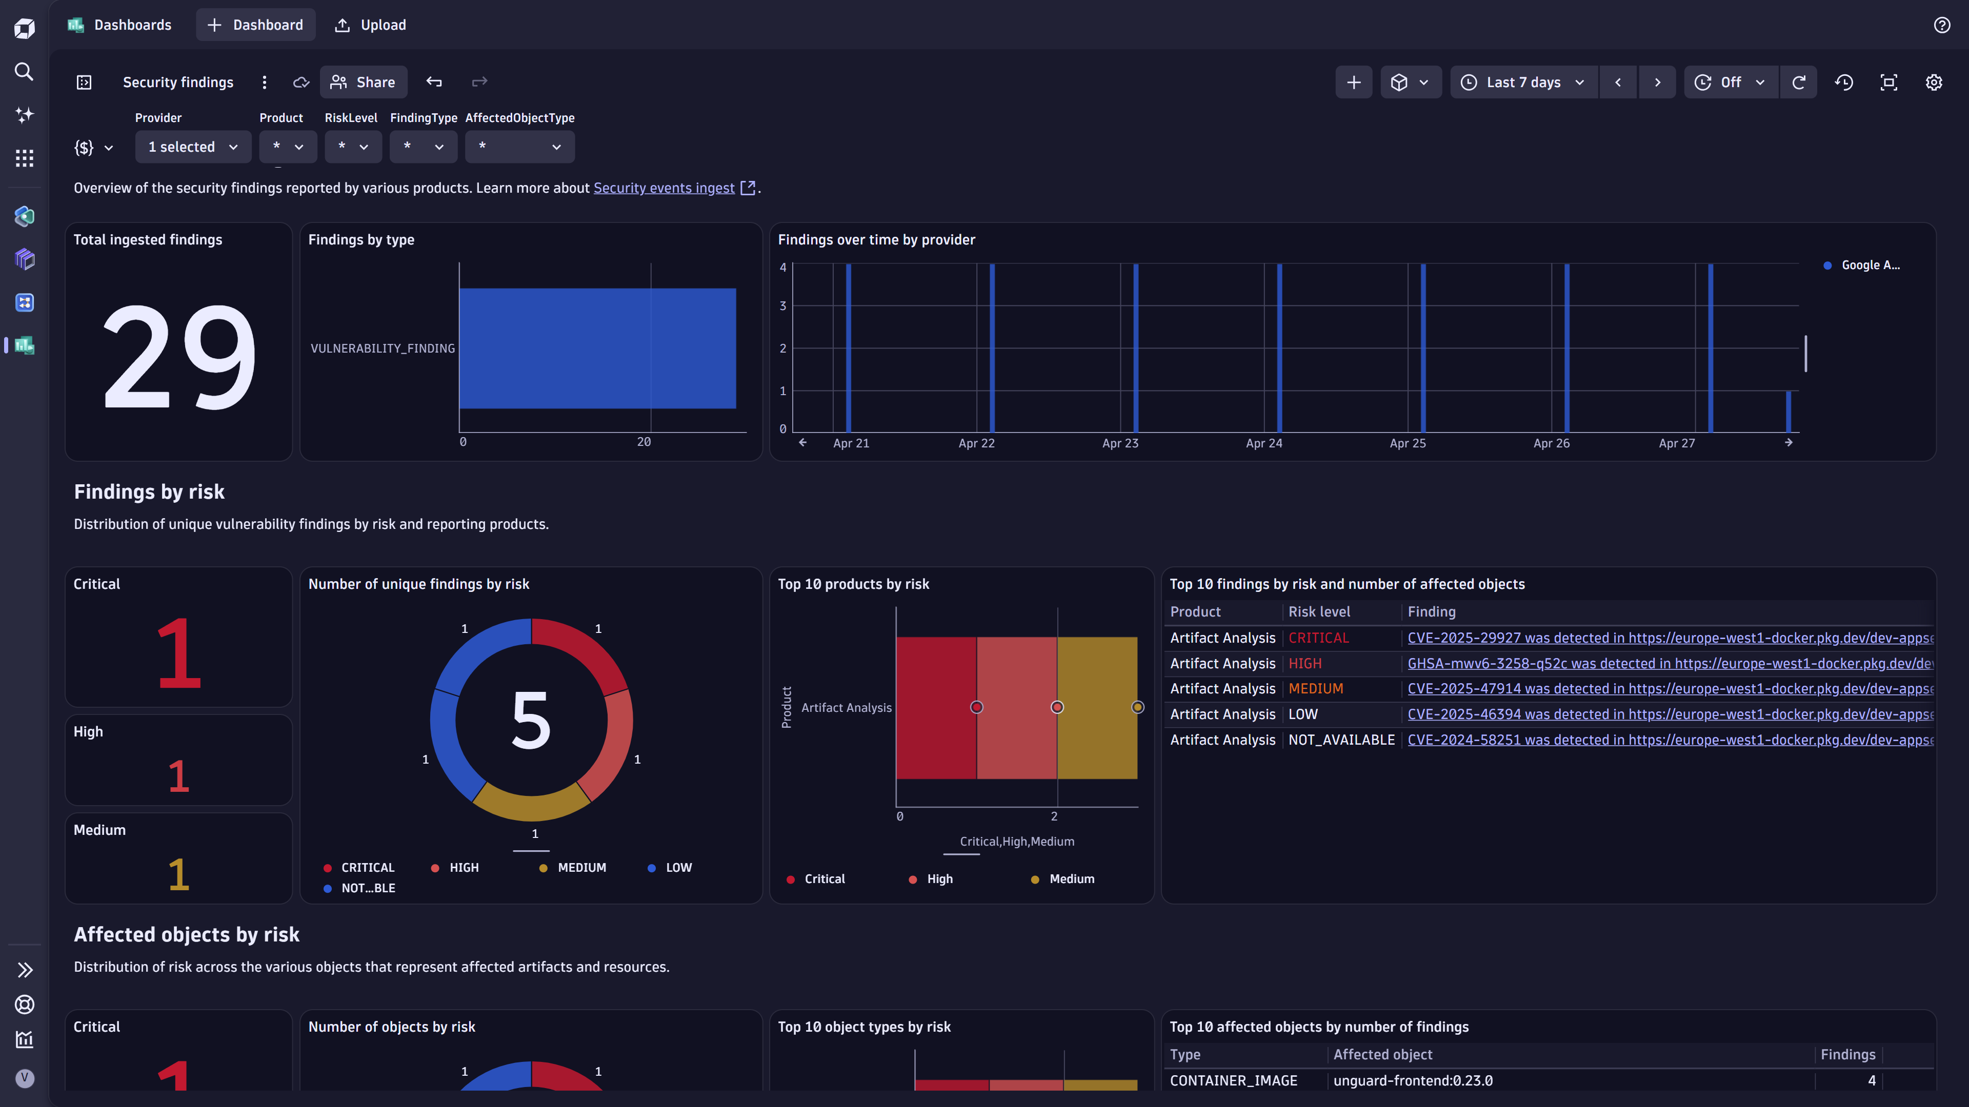
Task: Redo the dashboard change
Action: pos(479,82)
